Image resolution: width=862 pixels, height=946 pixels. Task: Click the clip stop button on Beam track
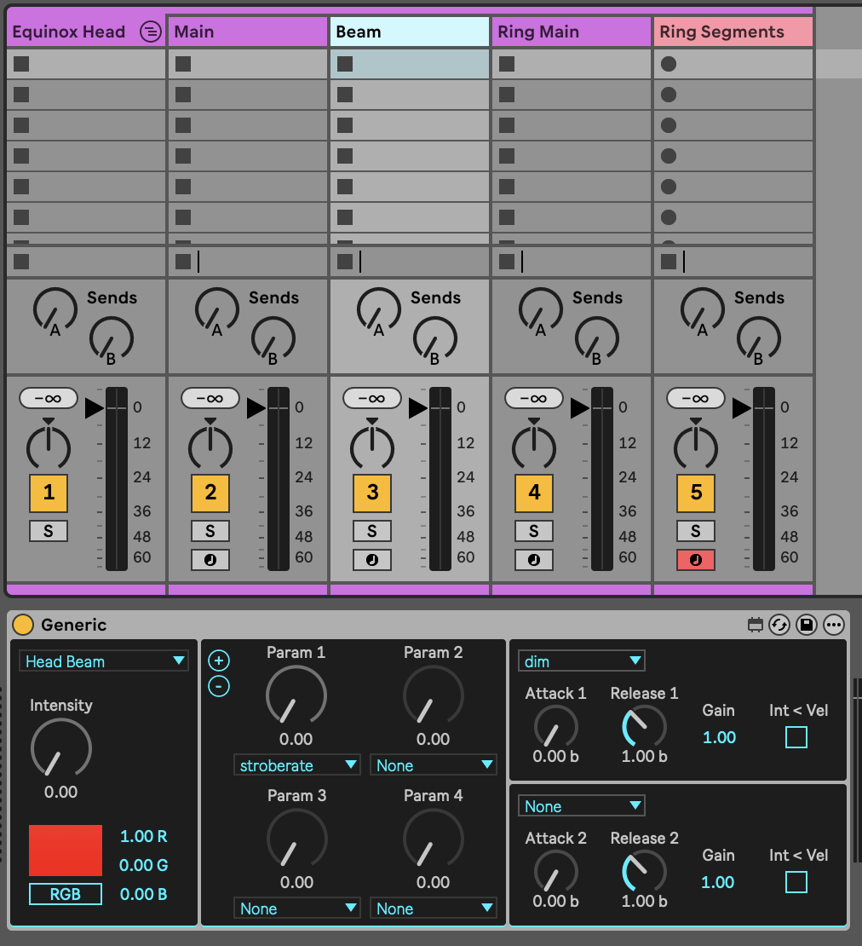tap(345, 262)
